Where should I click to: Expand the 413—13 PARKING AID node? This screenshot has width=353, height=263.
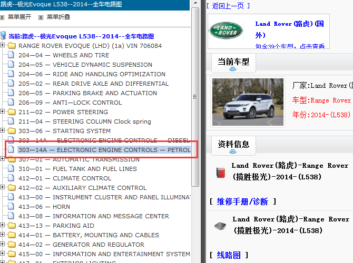coord(2,225)
